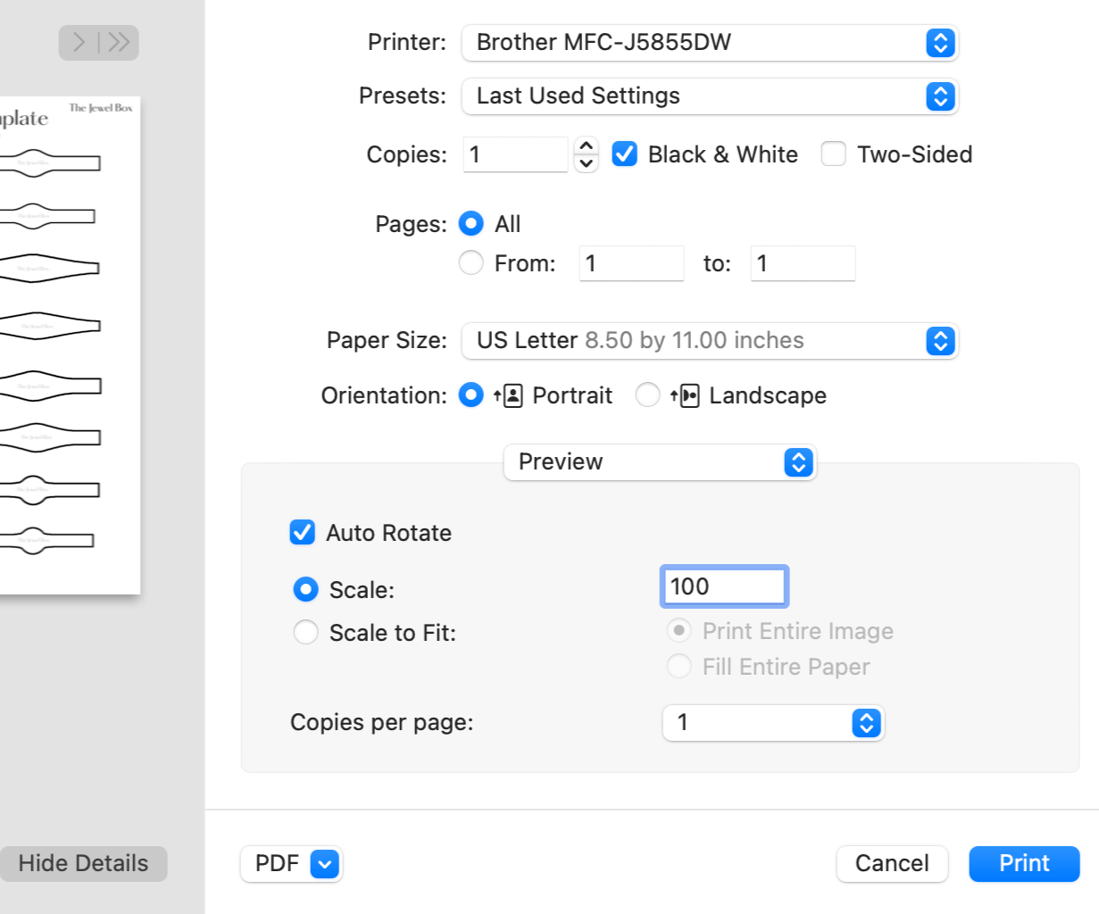Select the Scale to Fit radio button

(306, 633)
